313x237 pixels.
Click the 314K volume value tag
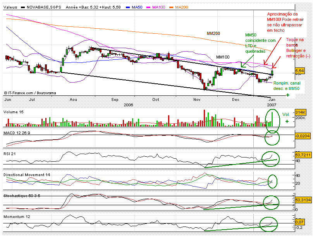[x=301, y=112]
